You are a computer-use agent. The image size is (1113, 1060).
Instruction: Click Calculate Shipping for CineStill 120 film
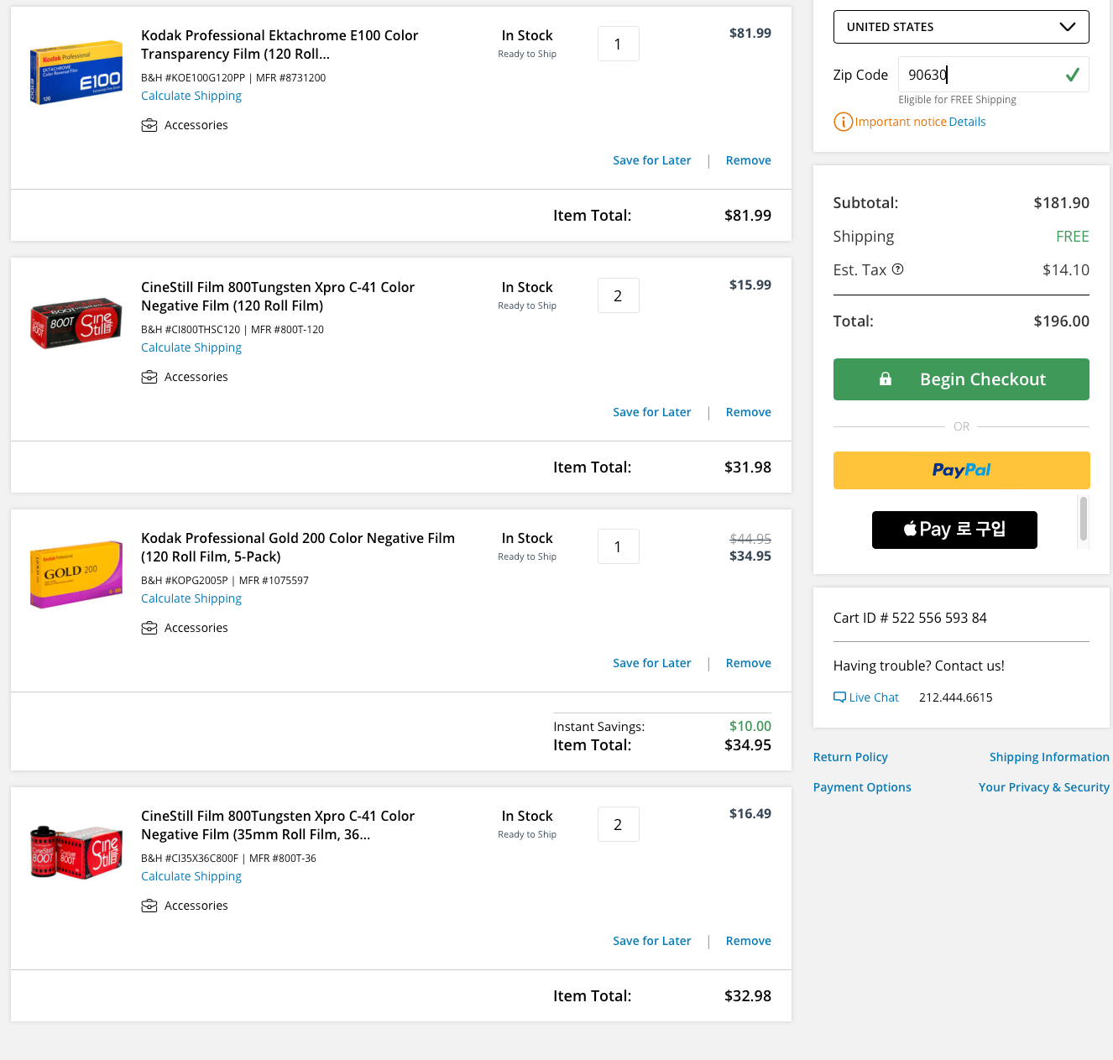point(191,347)
